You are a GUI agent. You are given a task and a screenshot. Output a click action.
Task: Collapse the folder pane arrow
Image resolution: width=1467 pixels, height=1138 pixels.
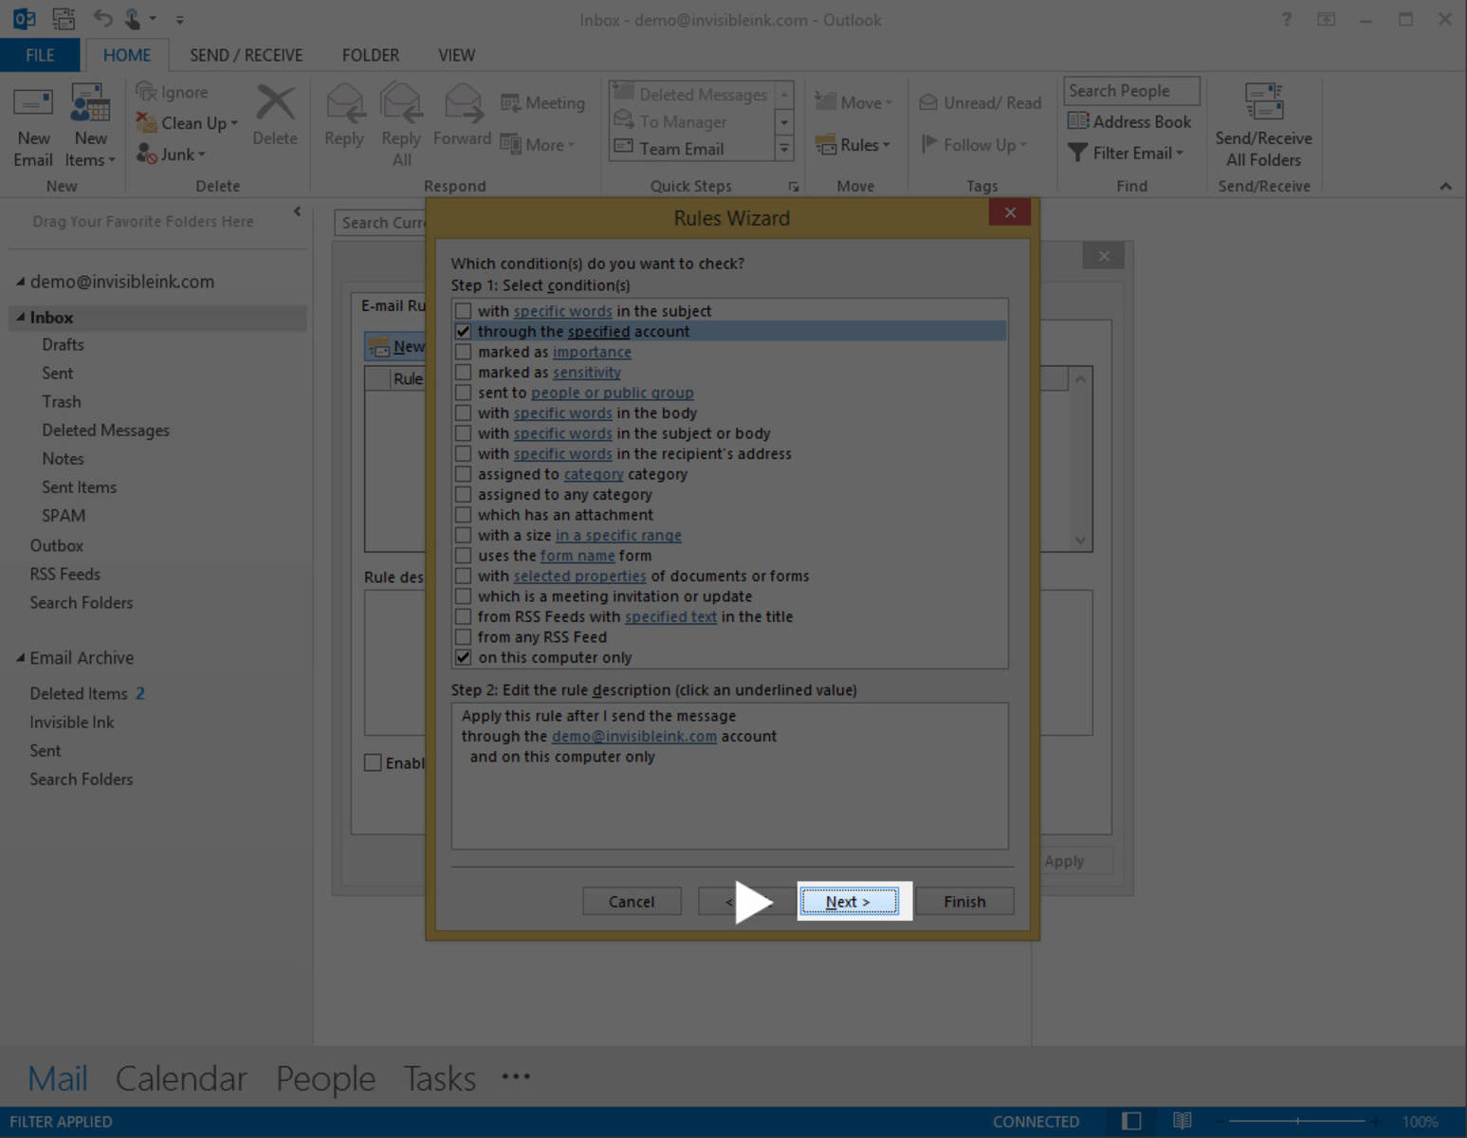297,211
